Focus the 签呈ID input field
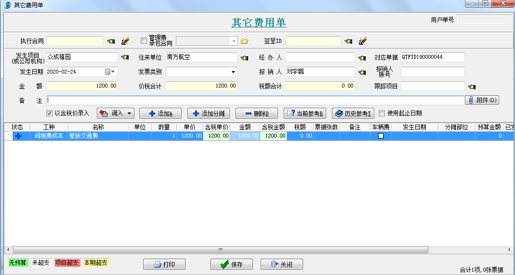This screenshot has height=275, width=515. (x=313, y=41)
